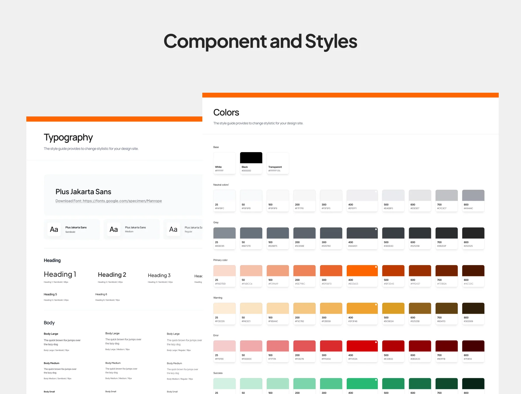Pick the Warning 300 color swatch
The height and width of the screenshot is (394, 521).
pyautogui.click(x=331, y=314)
